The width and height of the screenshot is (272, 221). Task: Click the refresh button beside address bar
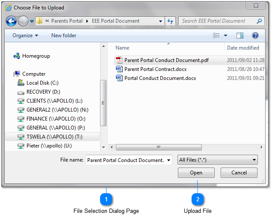click(170, 21)
